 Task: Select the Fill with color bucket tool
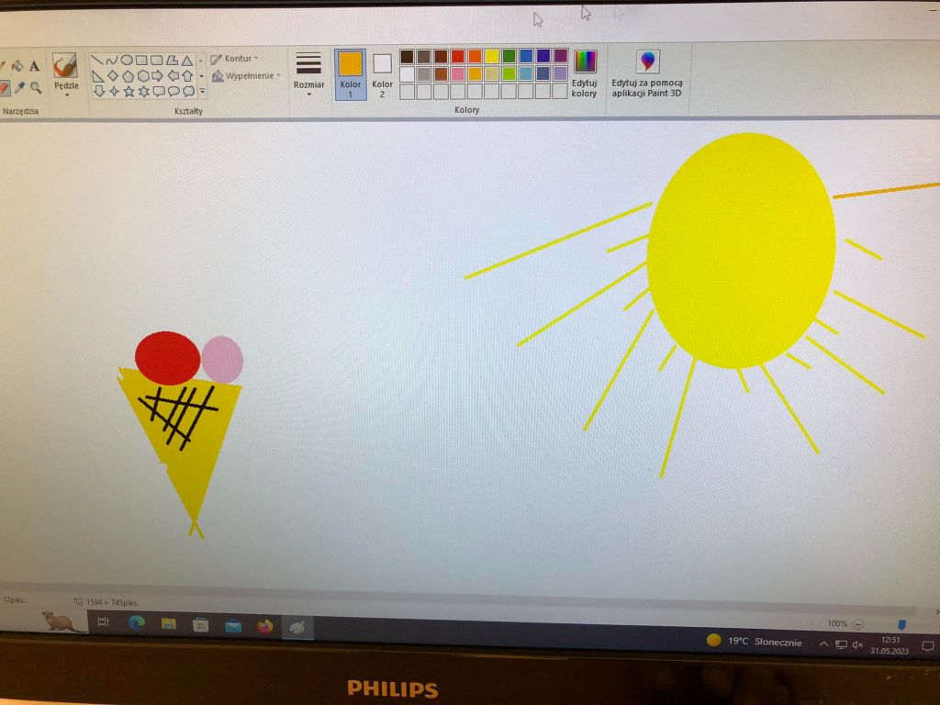tap(17, 66)
